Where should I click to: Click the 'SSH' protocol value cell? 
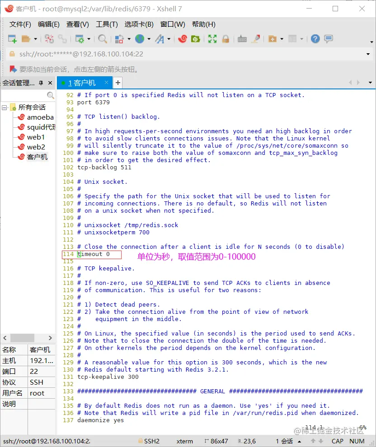click(42, 382)
